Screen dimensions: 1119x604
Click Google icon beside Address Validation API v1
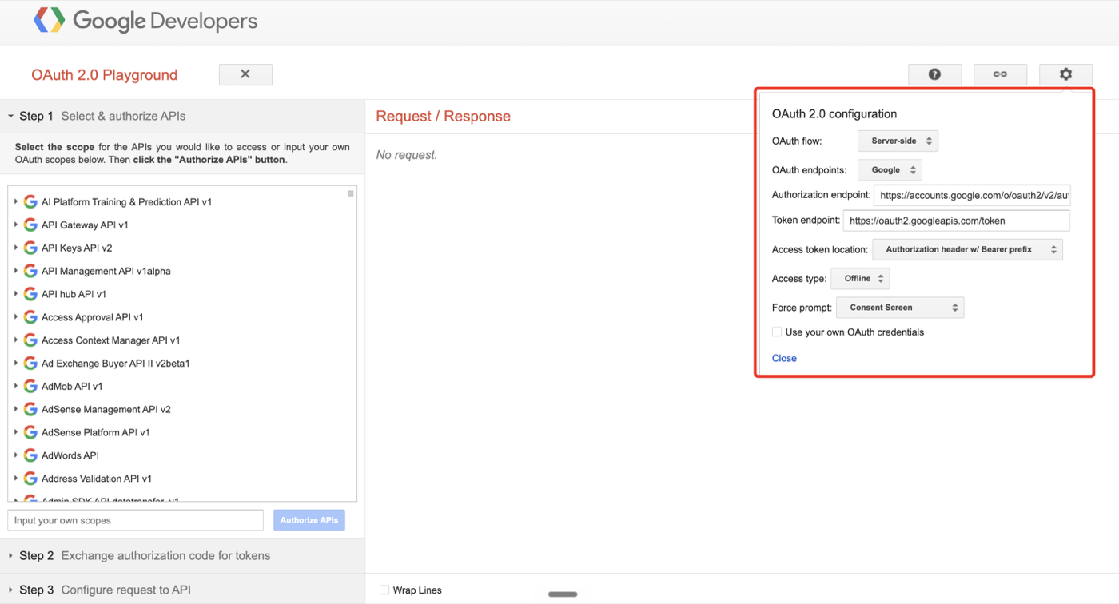(x=30, y=479)
